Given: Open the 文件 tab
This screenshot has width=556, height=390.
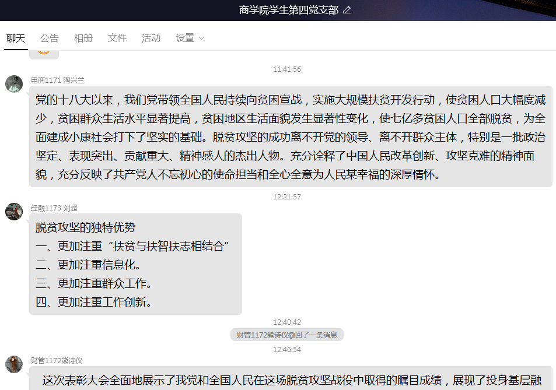Looking at the screenshot, I should (117, 38).
